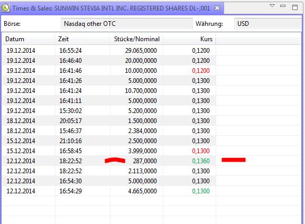Select the 16:54:29 trade with green price
This screenshot has height=224, width=305.
(151, 191)
